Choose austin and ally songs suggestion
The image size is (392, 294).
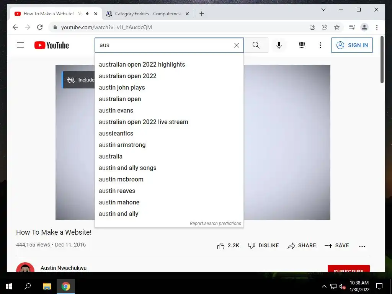pyautogui.click(x=169, y=168)
